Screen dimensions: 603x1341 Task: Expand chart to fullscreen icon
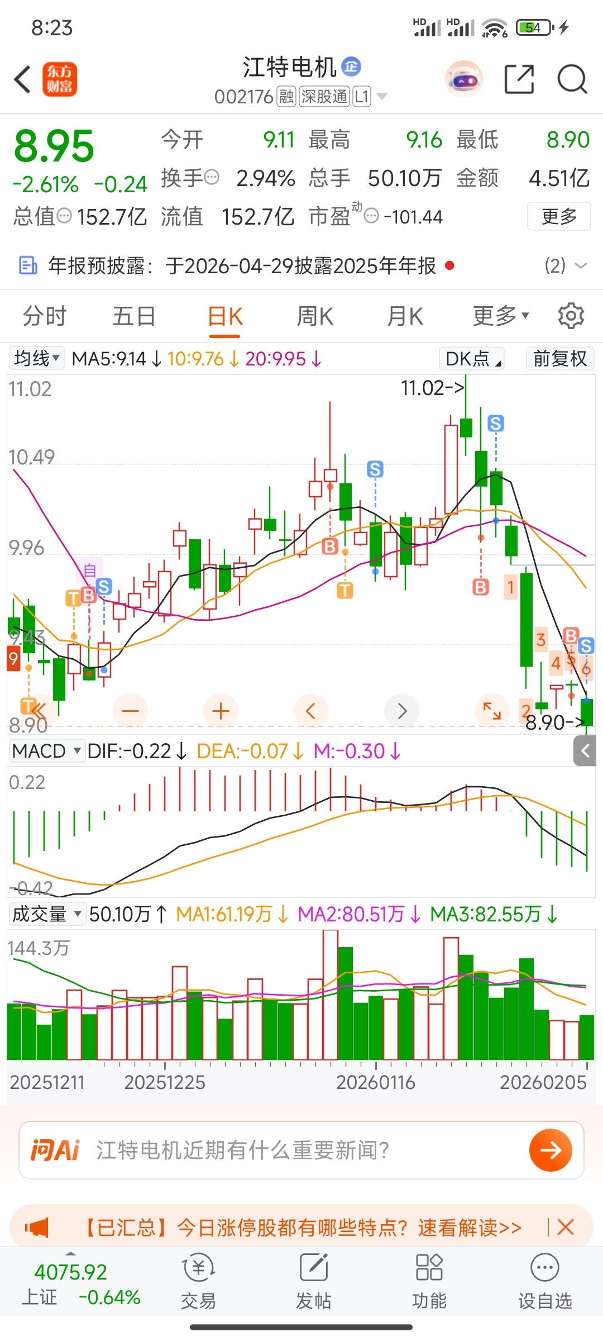492,711
